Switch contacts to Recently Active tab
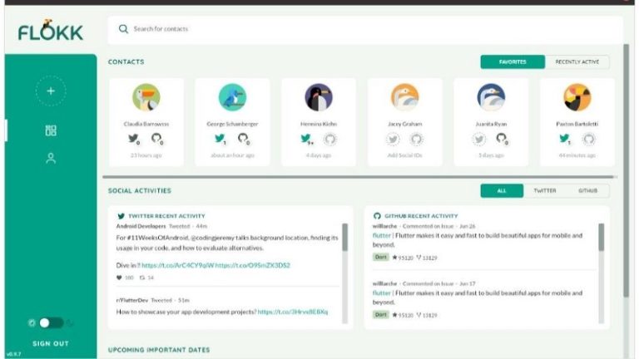Screen dimensions: 639x359 click(577, 62)
